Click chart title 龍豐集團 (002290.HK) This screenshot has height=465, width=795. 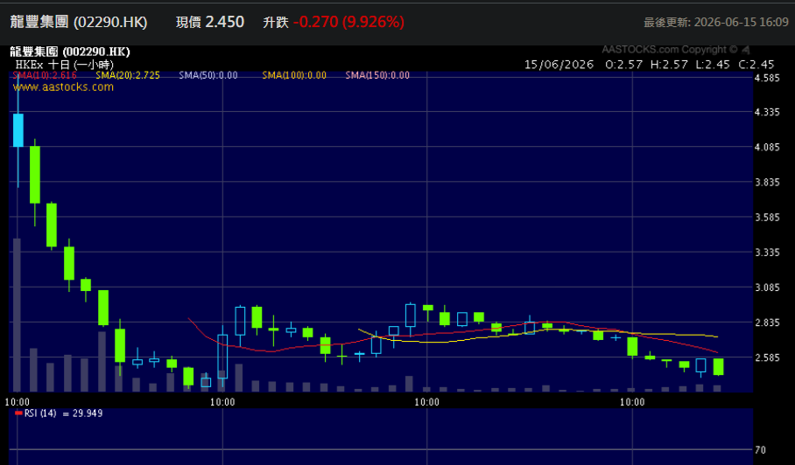[x=70, y=52]
